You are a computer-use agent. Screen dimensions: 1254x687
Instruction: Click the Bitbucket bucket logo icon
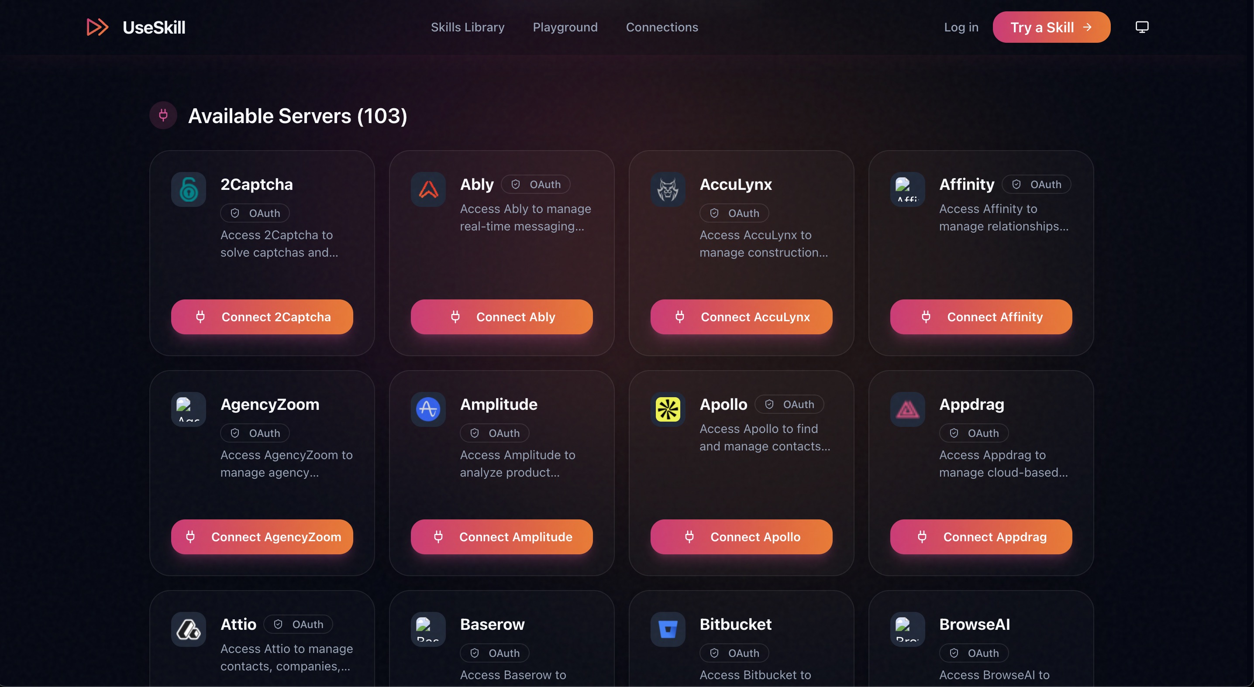[x=668, y=629]
